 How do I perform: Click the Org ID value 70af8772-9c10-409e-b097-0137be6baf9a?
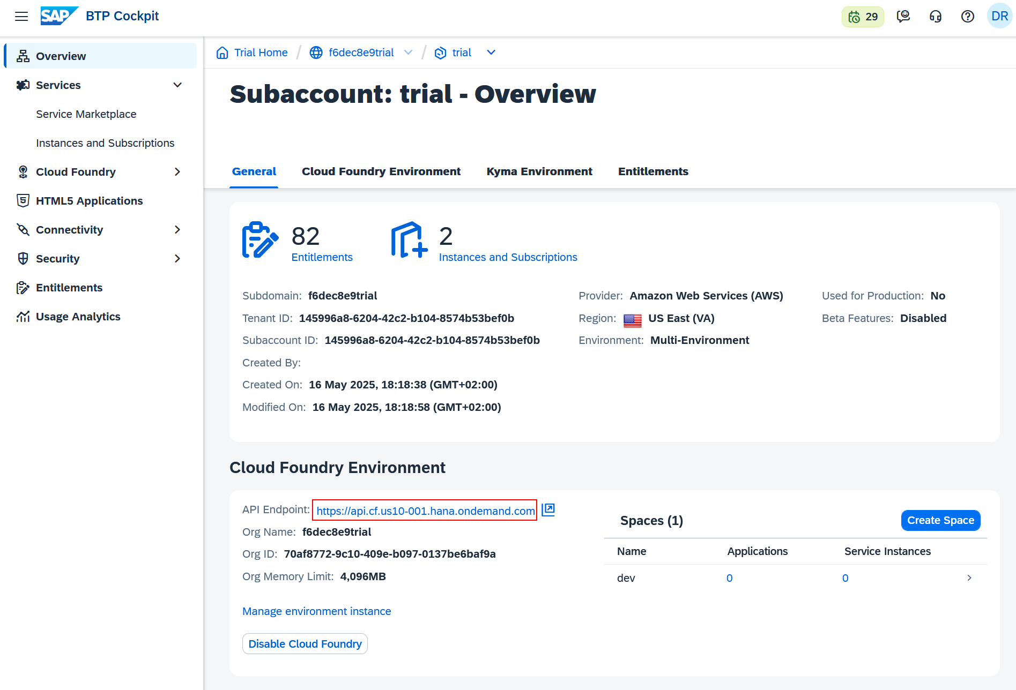[x=390, y=554]
